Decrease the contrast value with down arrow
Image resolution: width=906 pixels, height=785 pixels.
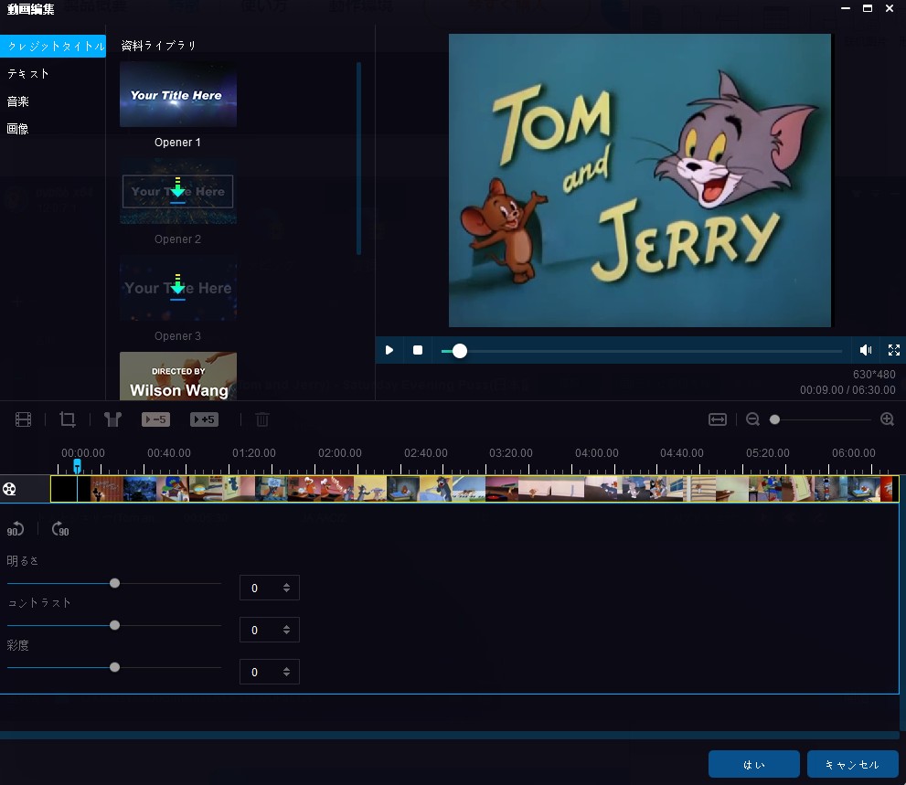(x=286, y=633)
